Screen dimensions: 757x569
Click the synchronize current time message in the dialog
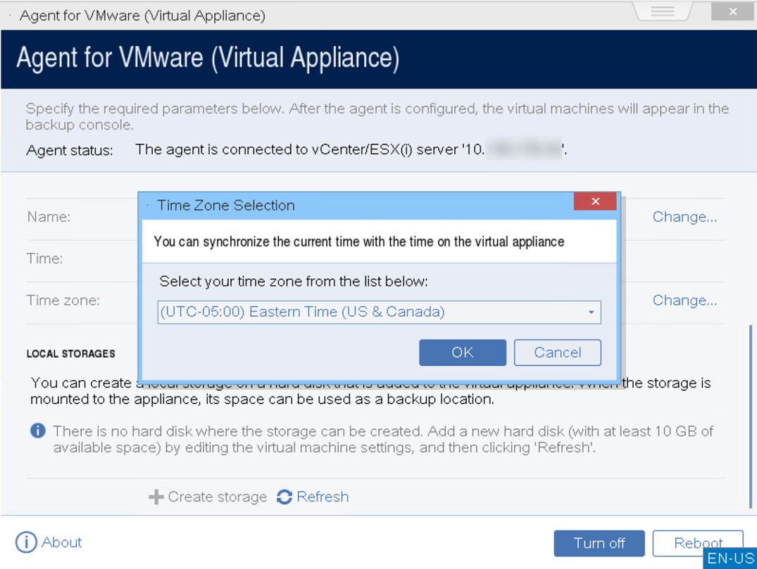tap(358, 242)
